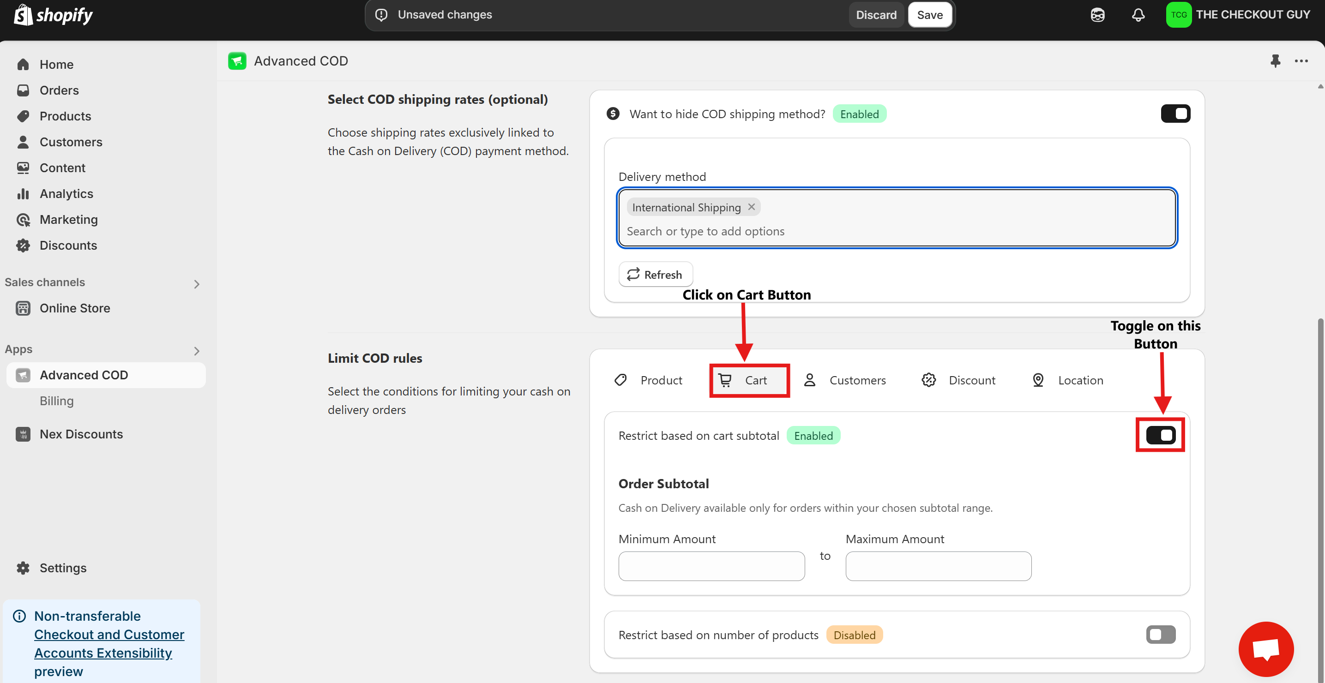Expand the Apps section chevron
Image resolution: width=1325 pixels, height=683 pixels.
tap(197, 351)
